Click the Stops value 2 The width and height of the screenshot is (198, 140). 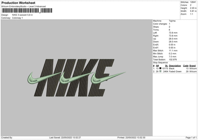coord(170,27)
